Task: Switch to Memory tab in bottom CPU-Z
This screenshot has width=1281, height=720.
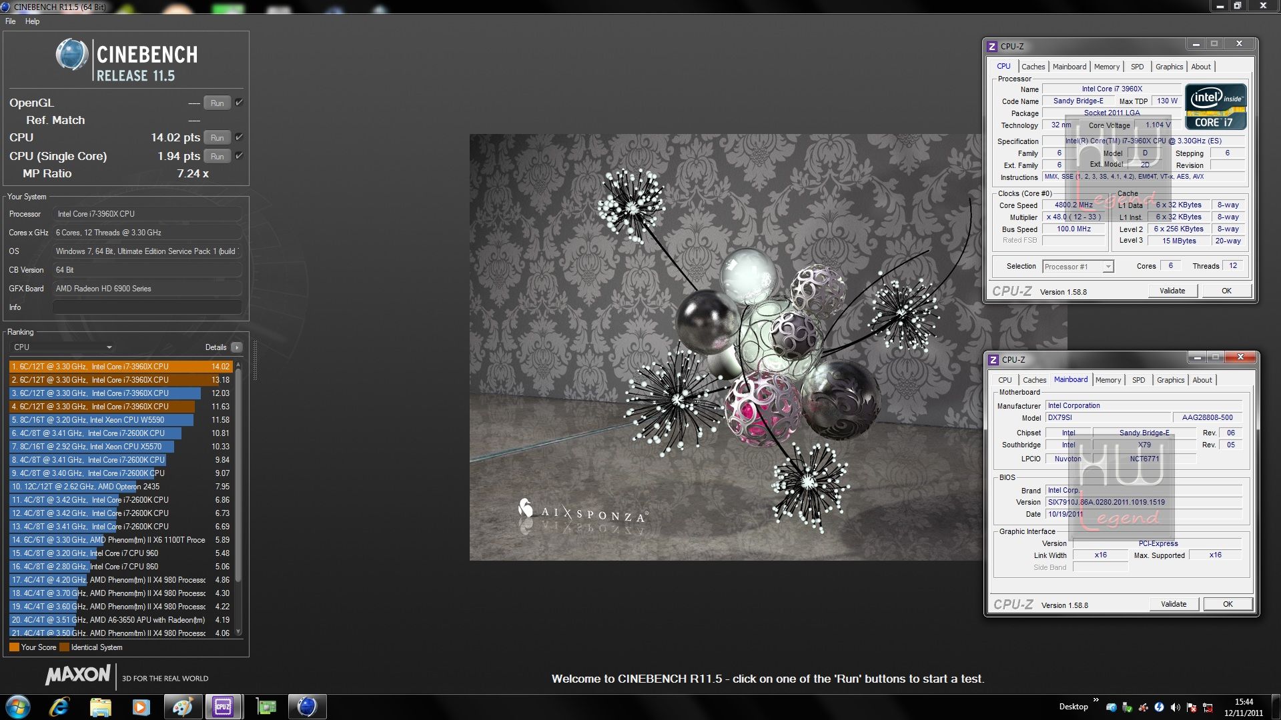Action: (1108, 380)
